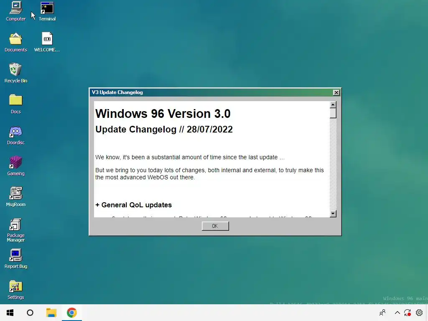The height and width of the screenshot is (321, 428).
Task: Click the 'We know, it's been a substantial' sentence
Action: [190, 158]
